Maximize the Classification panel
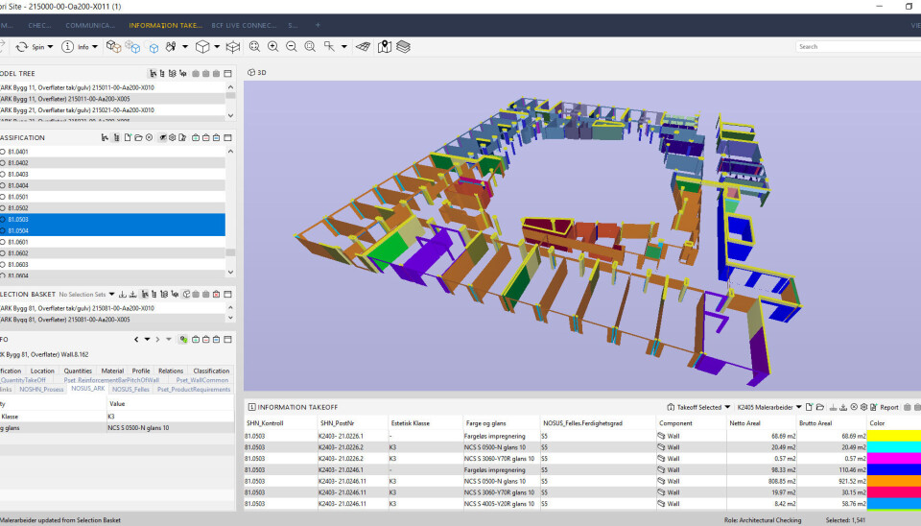The width and height of the screenshot is (921, 526). (228, 137)
